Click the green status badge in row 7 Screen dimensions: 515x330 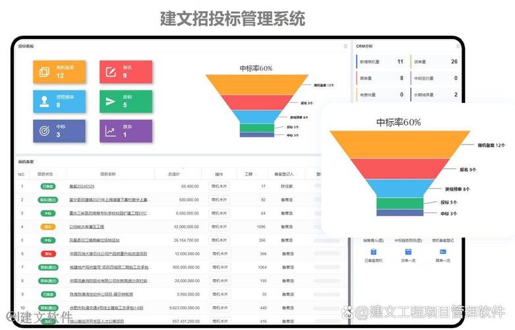[x=48, y=267]
